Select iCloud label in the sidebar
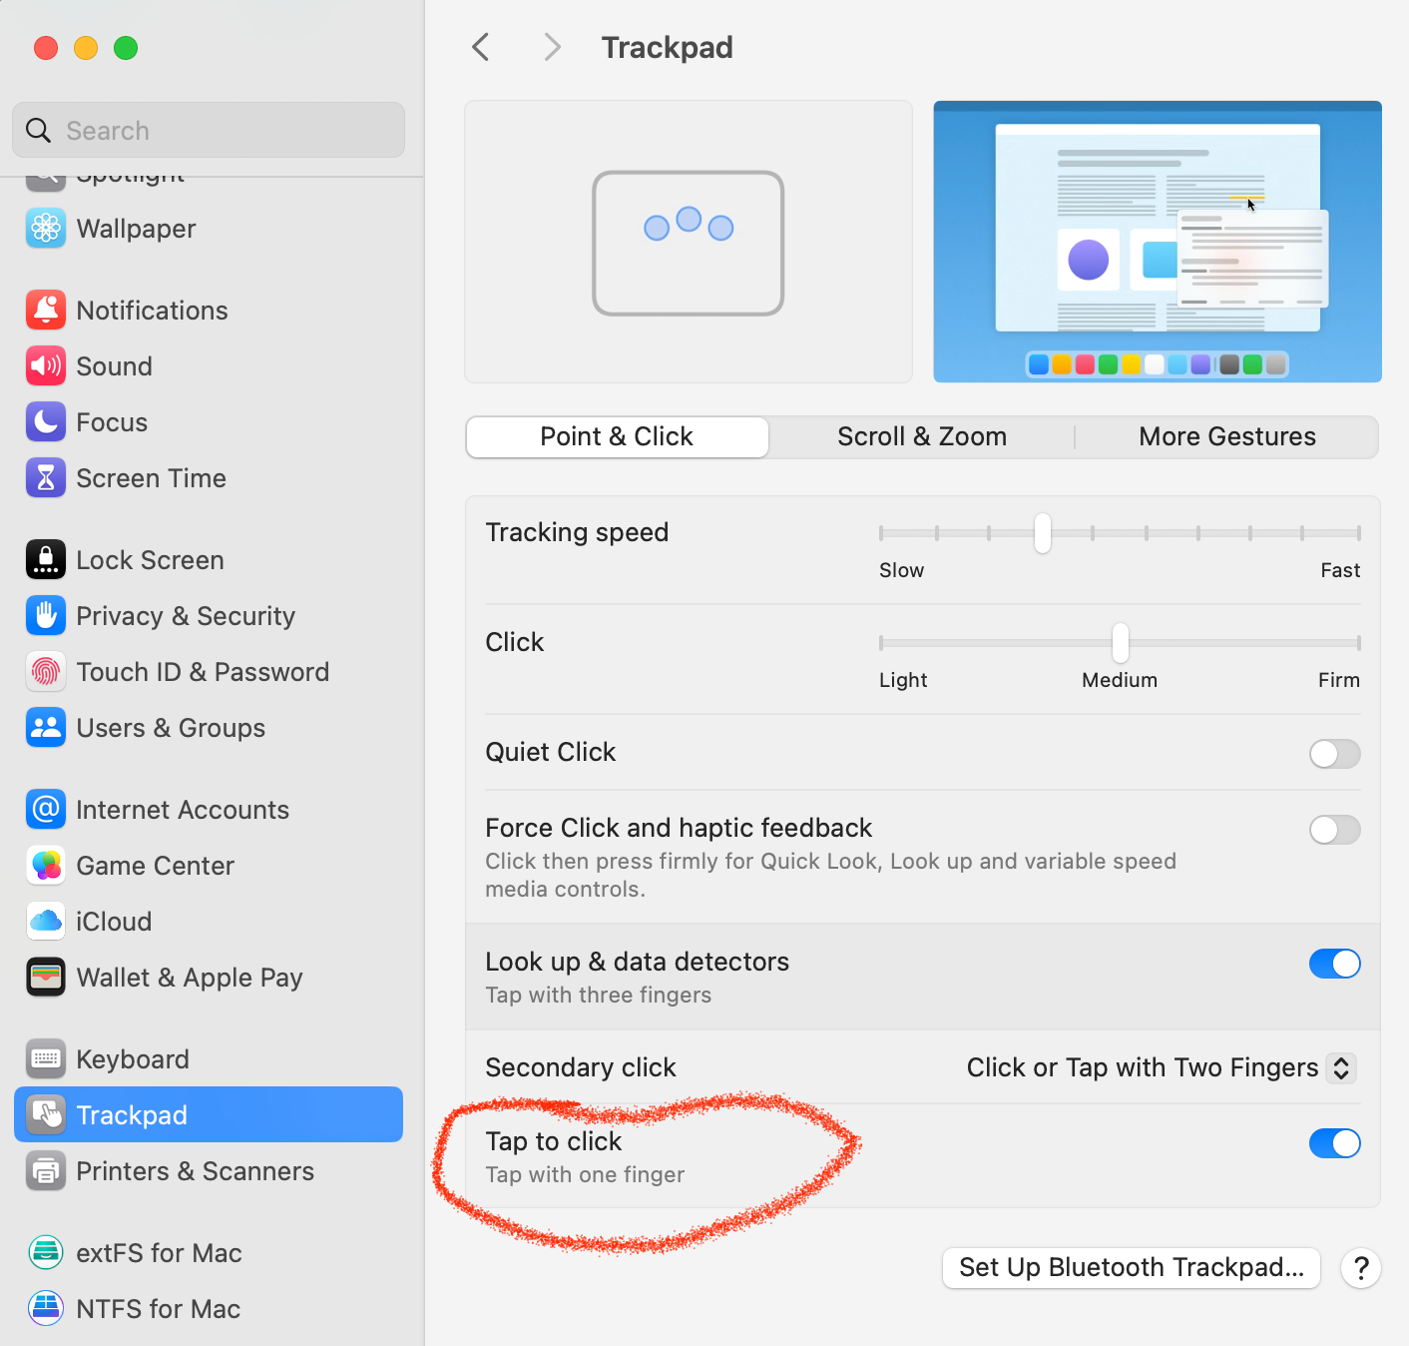 (114, 922)
